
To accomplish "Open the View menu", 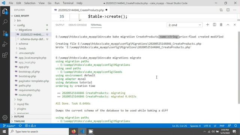I will click(x=42, y=3).
